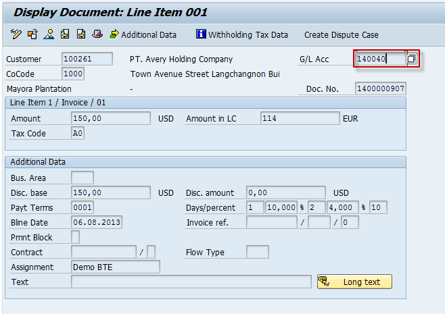Select the Payt Terms field 0001
The height and width of the screenshot is (314, 445).
[x=83, y=207]
